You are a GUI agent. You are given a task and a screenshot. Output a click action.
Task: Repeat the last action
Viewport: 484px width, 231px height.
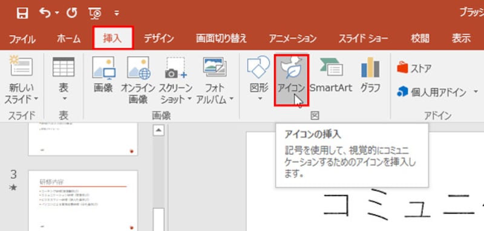(71, 13)
